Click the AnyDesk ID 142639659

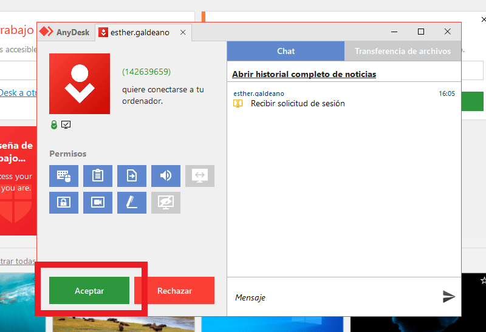tap(146, 72)
